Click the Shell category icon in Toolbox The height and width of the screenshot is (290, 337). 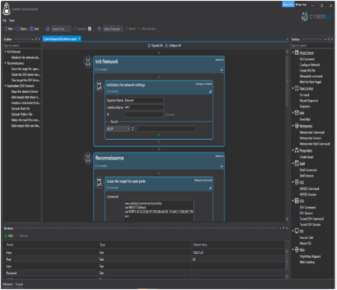296,163
